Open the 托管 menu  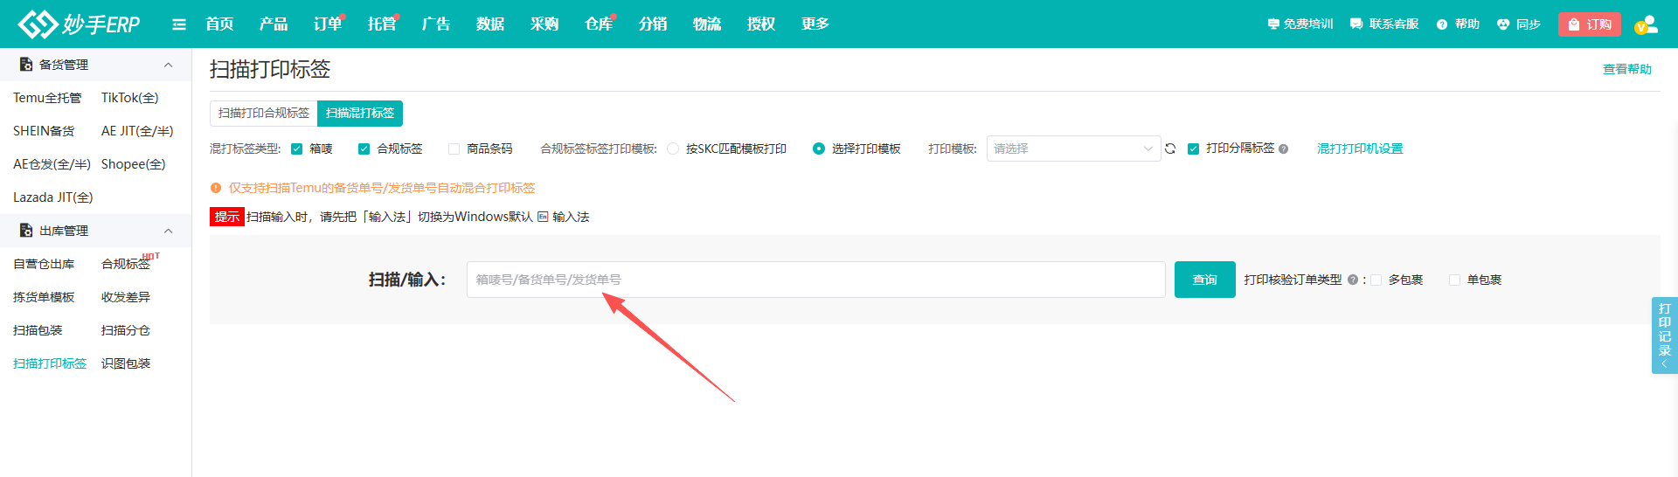click(382, 24)
